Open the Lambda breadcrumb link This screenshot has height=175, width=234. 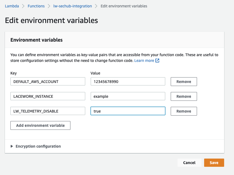click(x=12, y=5)
